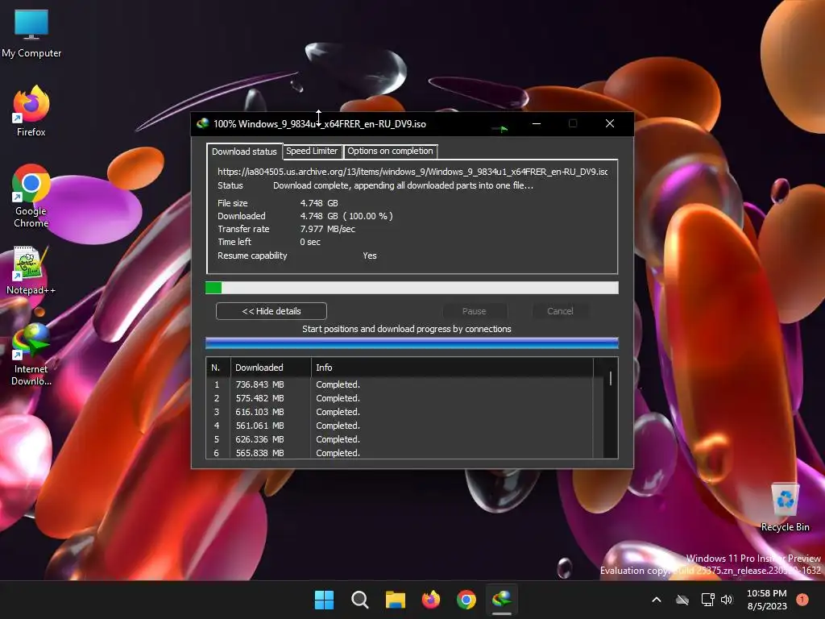825x619 pixels.
Task: Select connection row 575.482 MB
Action: pos(400,398)
